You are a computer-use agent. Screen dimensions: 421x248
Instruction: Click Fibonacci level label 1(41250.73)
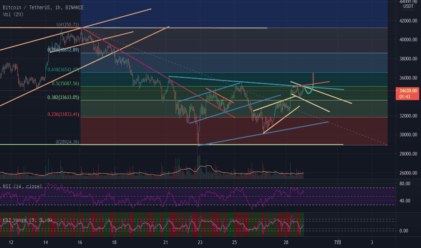pyautogui.click(x=67, y=25)
